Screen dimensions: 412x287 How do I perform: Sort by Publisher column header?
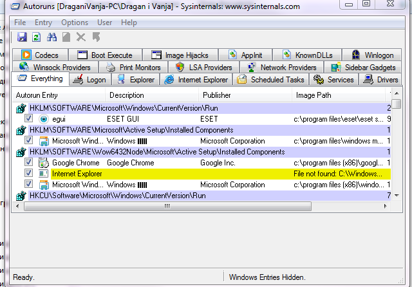[x=245, y=95]
